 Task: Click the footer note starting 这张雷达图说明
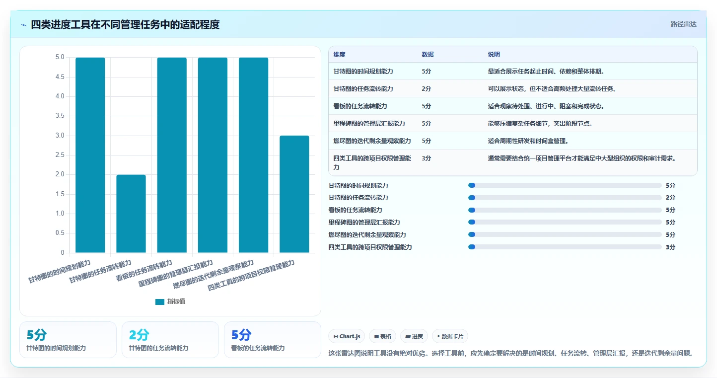(x=511, y=354)
